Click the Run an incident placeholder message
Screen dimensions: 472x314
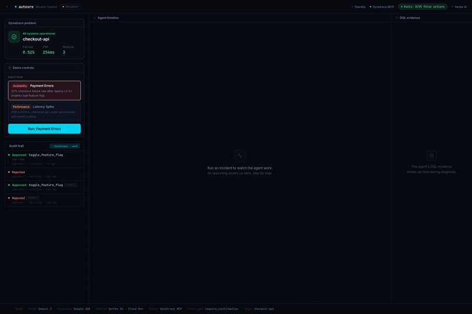(x=240, y=168)
